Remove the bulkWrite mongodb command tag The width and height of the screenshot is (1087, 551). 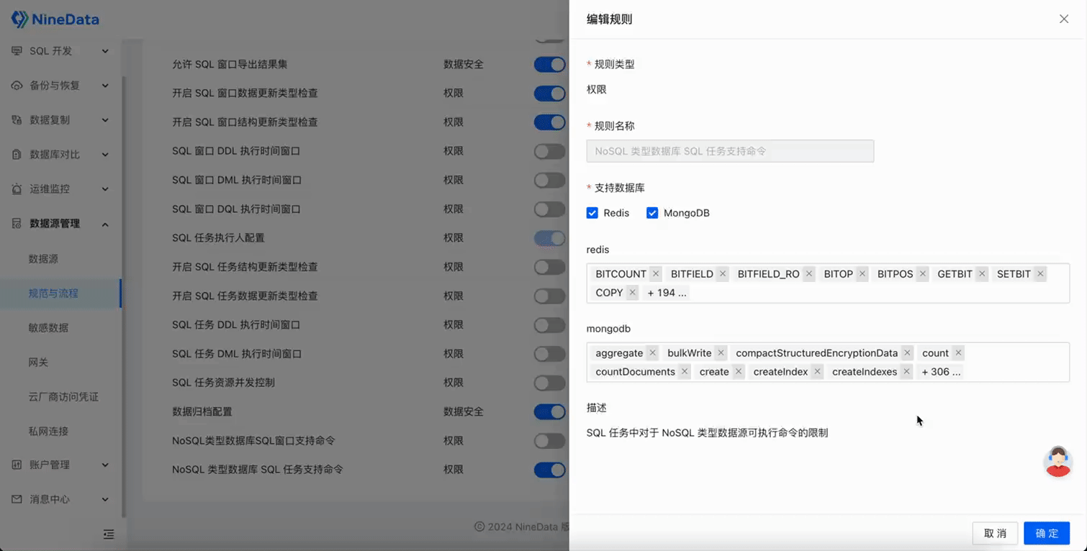tap(721, 353)
